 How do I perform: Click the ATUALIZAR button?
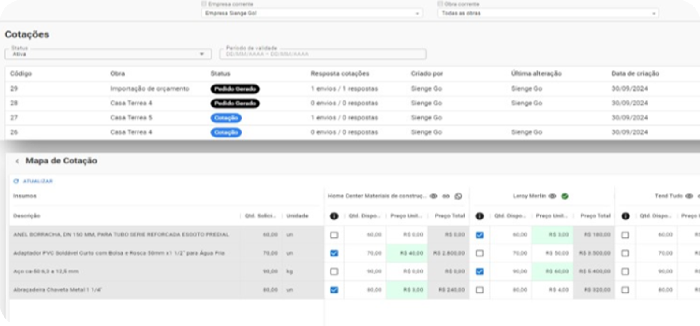[x=33, y=181]
